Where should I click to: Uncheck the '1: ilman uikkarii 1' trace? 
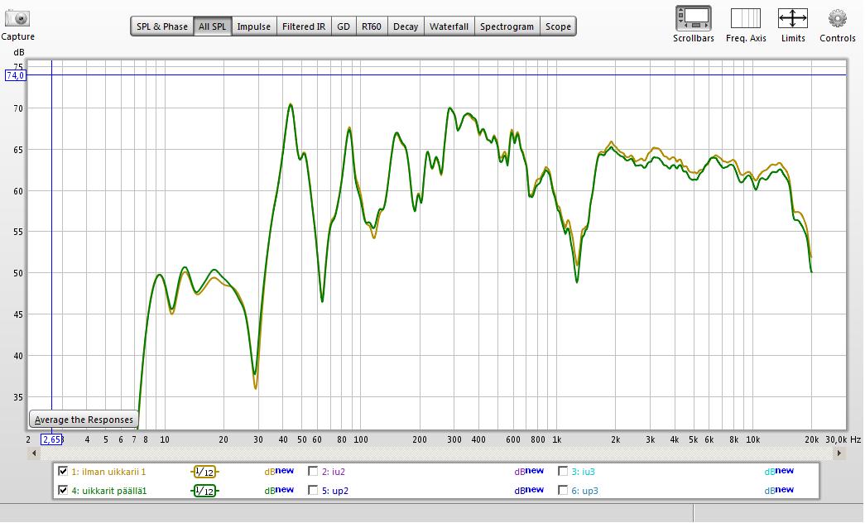tap(63, 472)
